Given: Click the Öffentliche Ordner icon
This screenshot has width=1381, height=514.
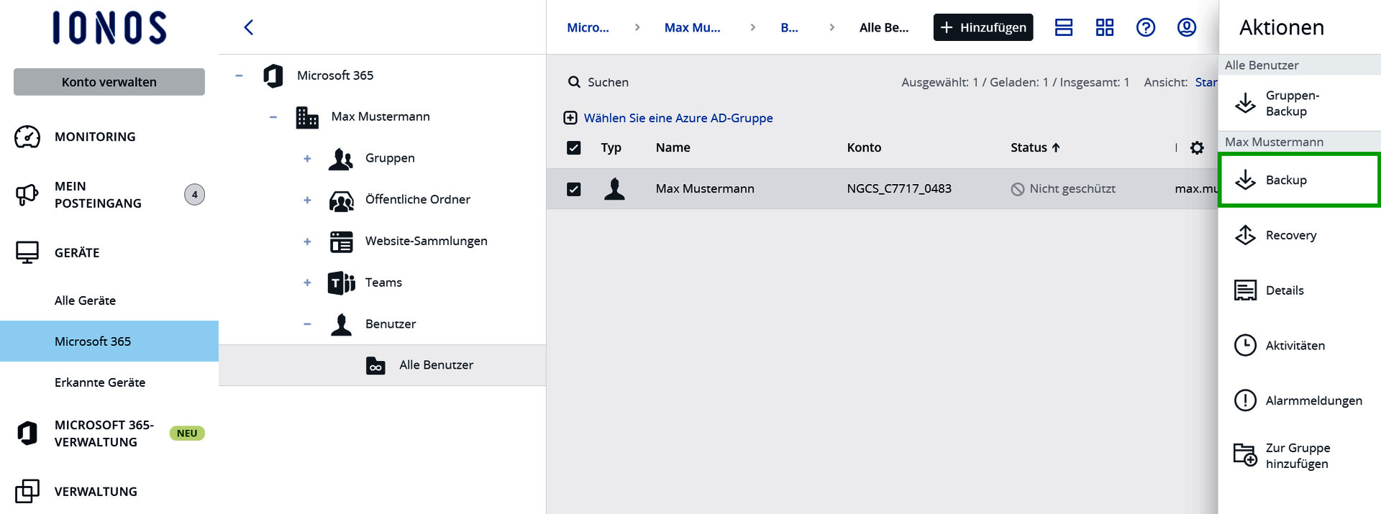Looking at the screenshot, I should (x=341, y=200).
